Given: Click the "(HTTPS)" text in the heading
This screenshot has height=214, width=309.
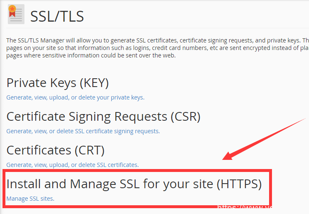Looking at the screenshot, I should tap(239, 184).
